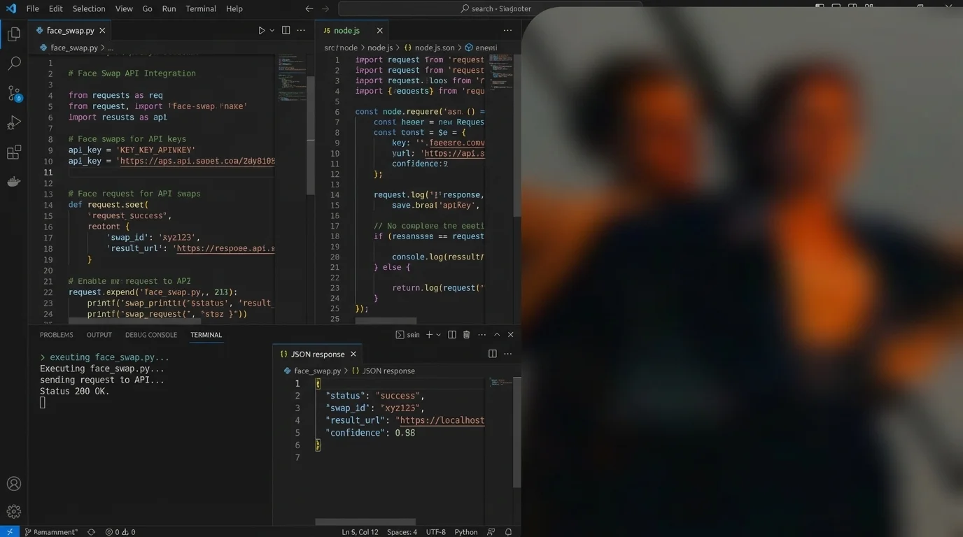Open the Extensions view
This screenshot has width=963, height=537.
point(13,152)
